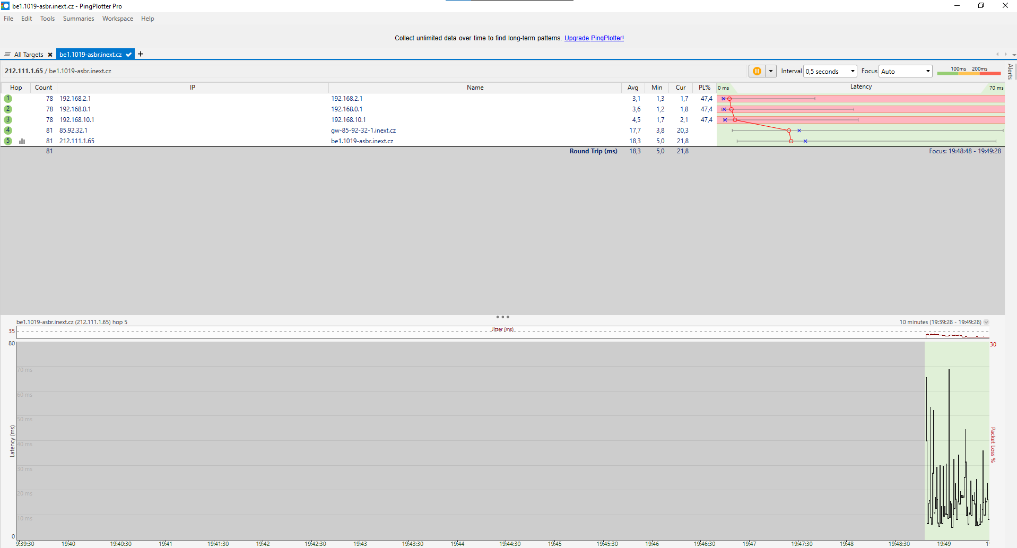Open the Workspace menu
Image resolution: width=1017 pixels, height=548 pixels.
[x=117, y=19]
